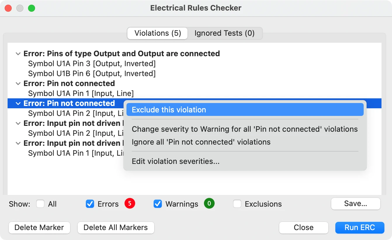Click the red errors count badge
The height and width of the screenshot is (240, 392).
(x=130, y=203)
